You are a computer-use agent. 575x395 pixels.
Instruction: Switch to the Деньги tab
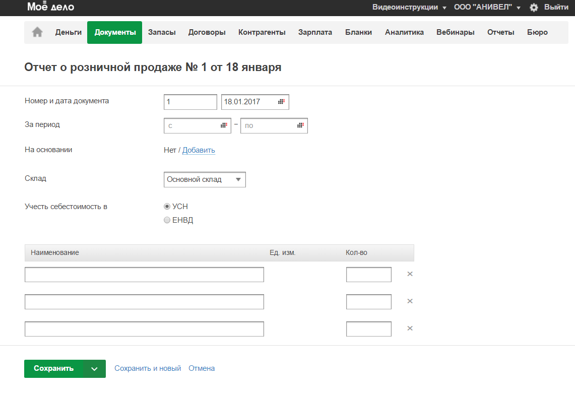click(x=68, y=32)
